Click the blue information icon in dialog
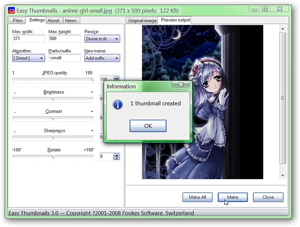The width and height of the screenshot is (300, 227). 118,104
